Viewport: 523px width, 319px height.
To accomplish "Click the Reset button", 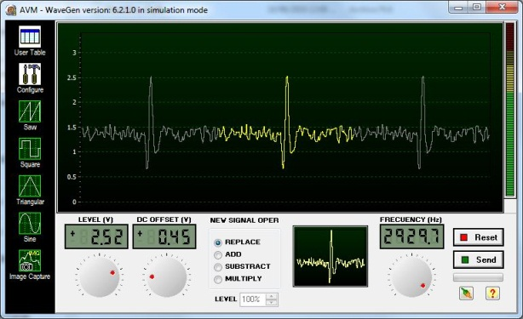I will pyautogui.click(x=479, y=237).
